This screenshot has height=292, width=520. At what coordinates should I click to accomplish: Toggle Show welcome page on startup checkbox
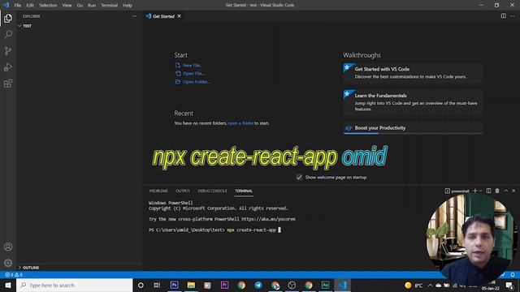pos(299,178)
